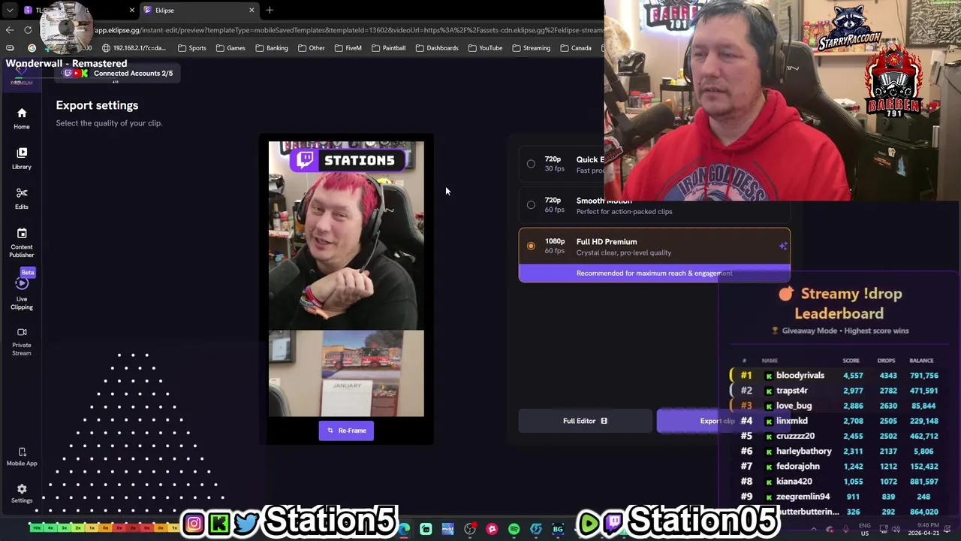Click the 'Full HD Premium' label
The width and height of the screenshot is (961, 541).
point(607,242)
